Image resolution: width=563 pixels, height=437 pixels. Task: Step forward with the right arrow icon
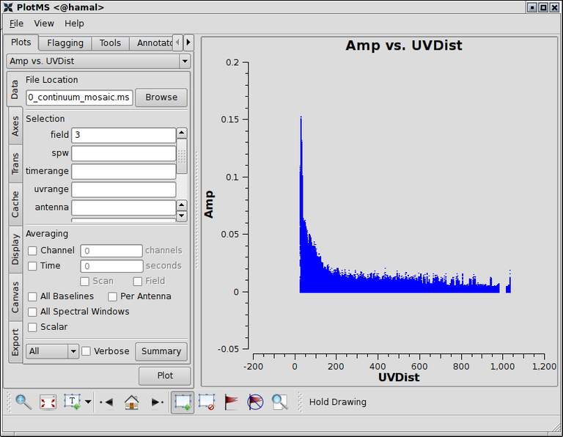[x=156, y=402]
